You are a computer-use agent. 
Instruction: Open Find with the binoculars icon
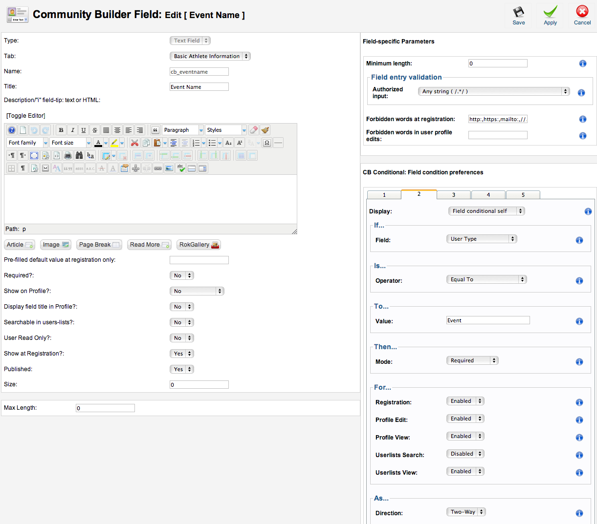(x=79, y=155)
